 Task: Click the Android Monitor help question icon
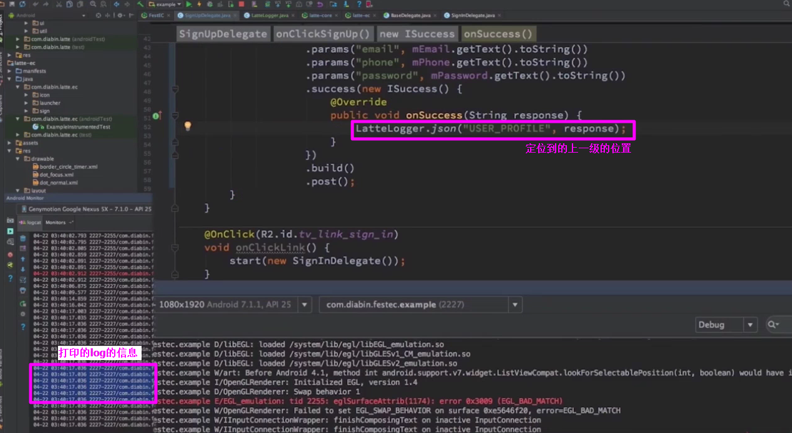point(10,278)
